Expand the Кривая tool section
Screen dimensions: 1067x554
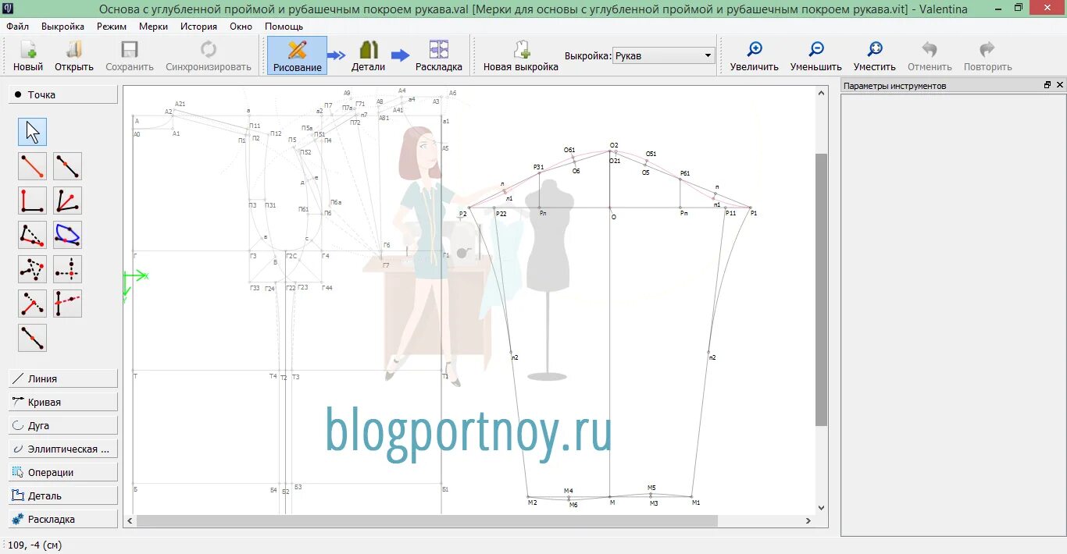[x=63, y=402]
